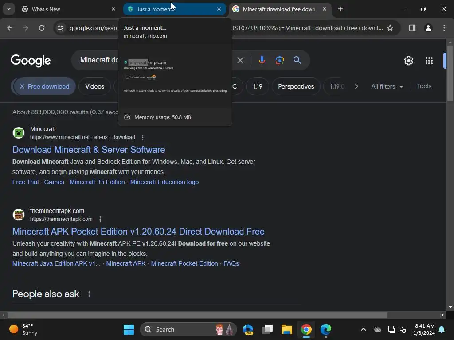This screenshot has width=454, height=340.
Task: Open the Games sitelink
Action: [54, 182]
